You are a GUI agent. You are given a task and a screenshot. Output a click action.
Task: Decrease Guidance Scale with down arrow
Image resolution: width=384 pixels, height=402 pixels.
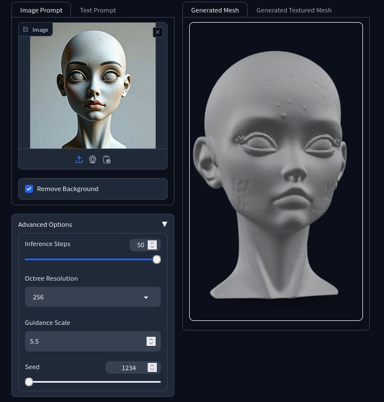click(x=151, y=344)
